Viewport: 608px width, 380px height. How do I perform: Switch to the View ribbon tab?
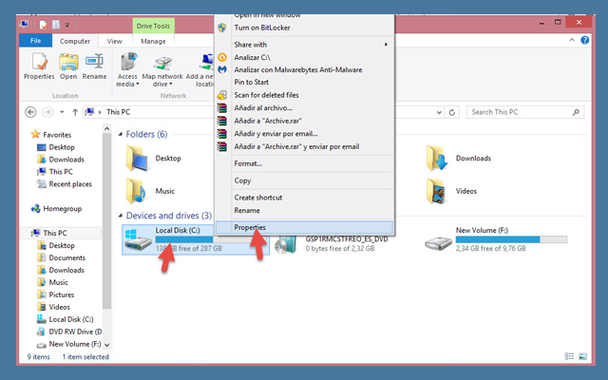(114, 41)
